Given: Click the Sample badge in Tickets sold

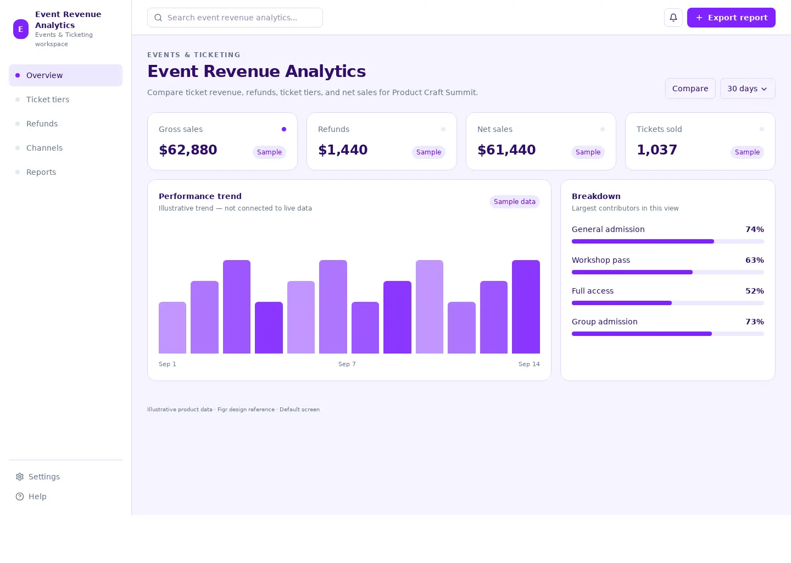Looking at the screenshot, I should [747, 152].
